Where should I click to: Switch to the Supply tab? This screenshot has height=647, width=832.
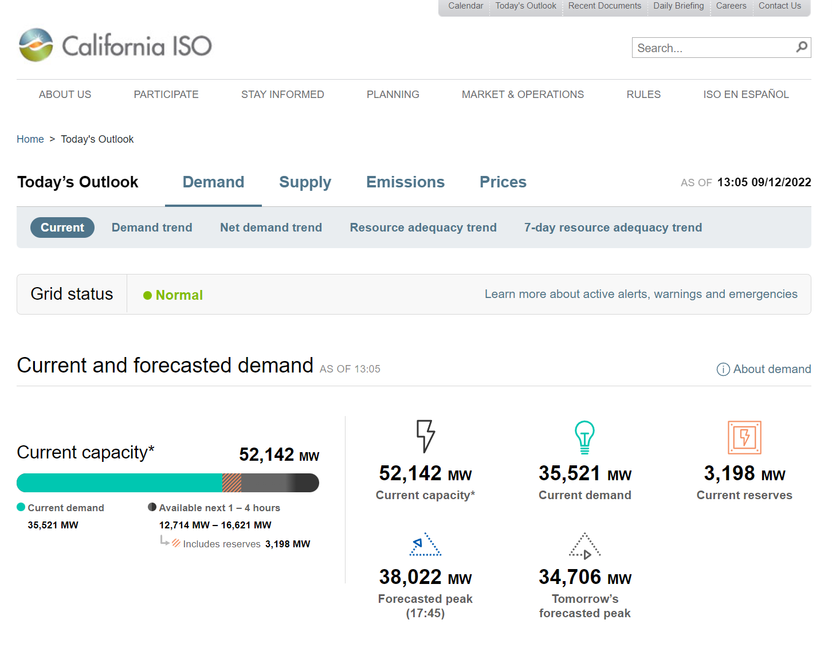coord(305,183)
